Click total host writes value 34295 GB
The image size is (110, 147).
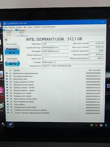(97, 47)
